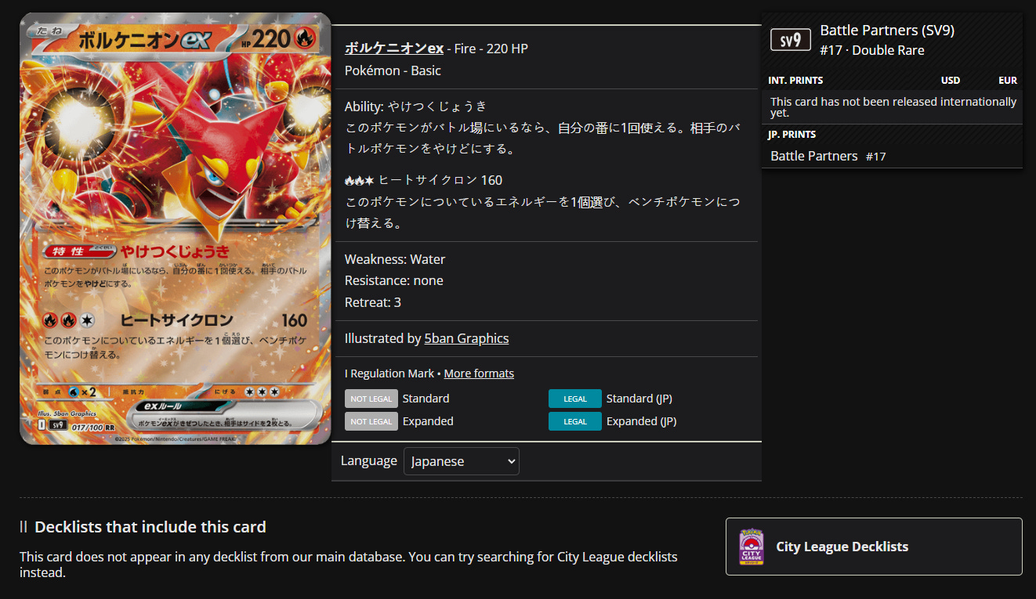
Task: Click the JP. PRINTS section header
Action: coord(791,135)
